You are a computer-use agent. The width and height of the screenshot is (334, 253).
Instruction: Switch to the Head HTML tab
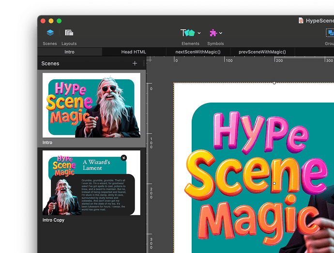tap(134, 52)
